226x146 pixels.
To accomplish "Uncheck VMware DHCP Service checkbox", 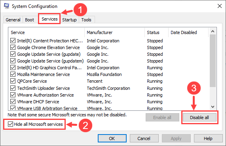I will click(13, 102).
